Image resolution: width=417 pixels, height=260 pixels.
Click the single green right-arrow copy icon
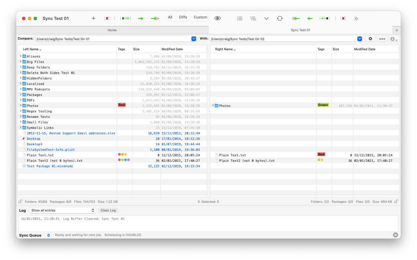(x=141, y=18)
